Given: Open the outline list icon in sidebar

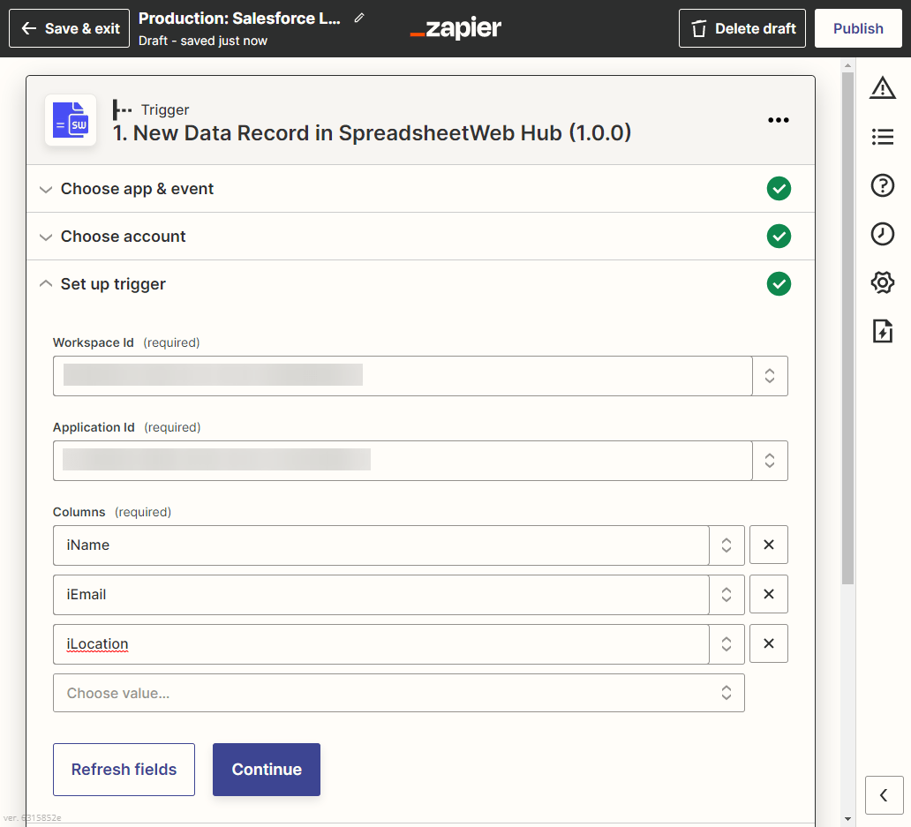Looking at the screenshot, I should (x=883, y=137).
